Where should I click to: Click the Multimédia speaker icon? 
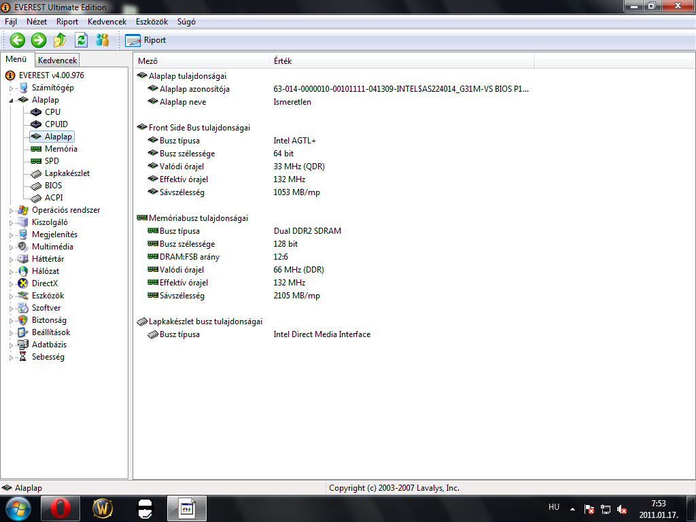[x=23, y=247]
